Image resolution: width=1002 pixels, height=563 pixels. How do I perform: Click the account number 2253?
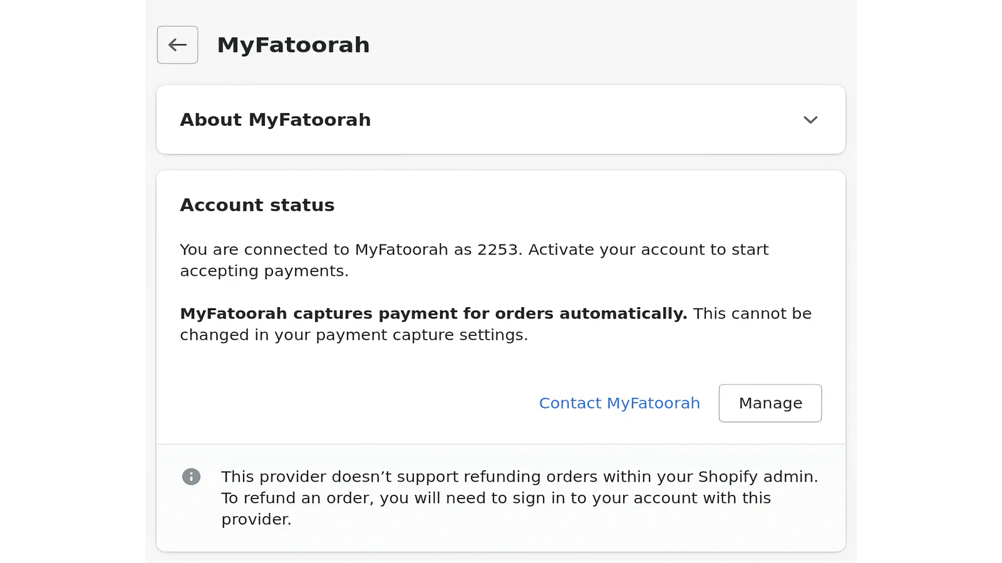click(498, 250)
